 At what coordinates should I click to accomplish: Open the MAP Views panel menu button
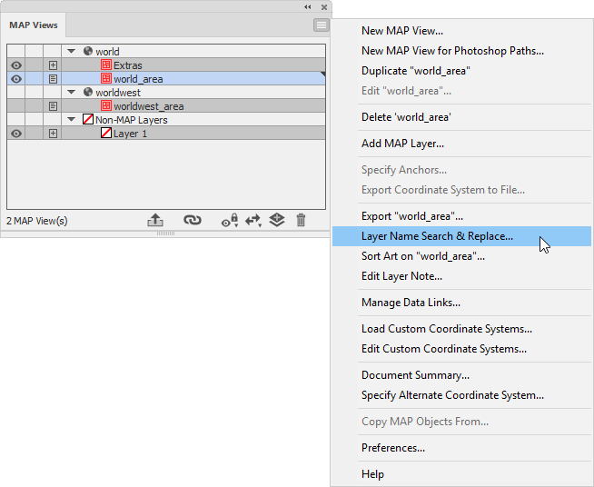[x=322, y=25]
